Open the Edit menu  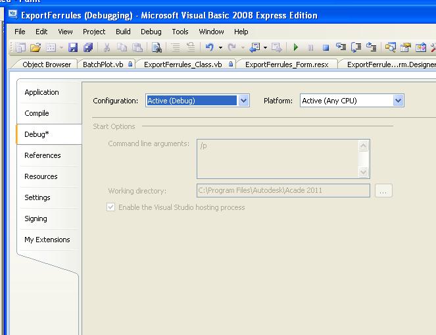[41, 32]
